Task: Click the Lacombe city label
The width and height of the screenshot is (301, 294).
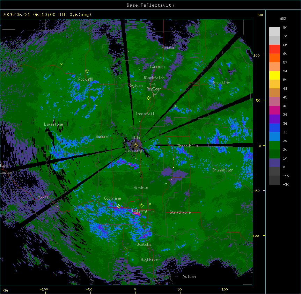Action: pyautogui.click(x=157, y=67)
